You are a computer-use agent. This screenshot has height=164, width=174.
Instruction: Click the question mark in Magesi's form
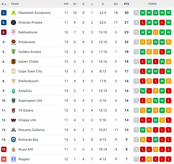click(x=136, y=159)
